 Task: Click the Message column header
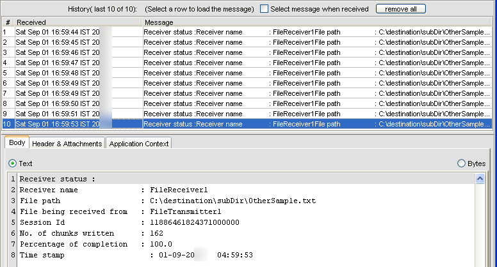click(x=317, y=22)
